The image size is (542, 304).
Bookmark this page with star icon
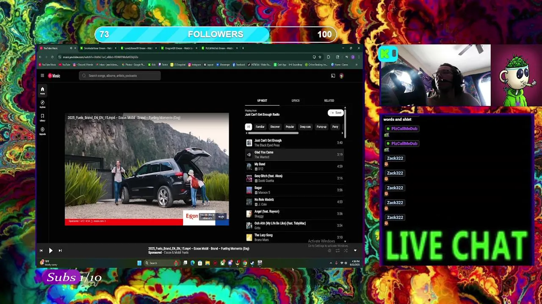coord(320,57)
